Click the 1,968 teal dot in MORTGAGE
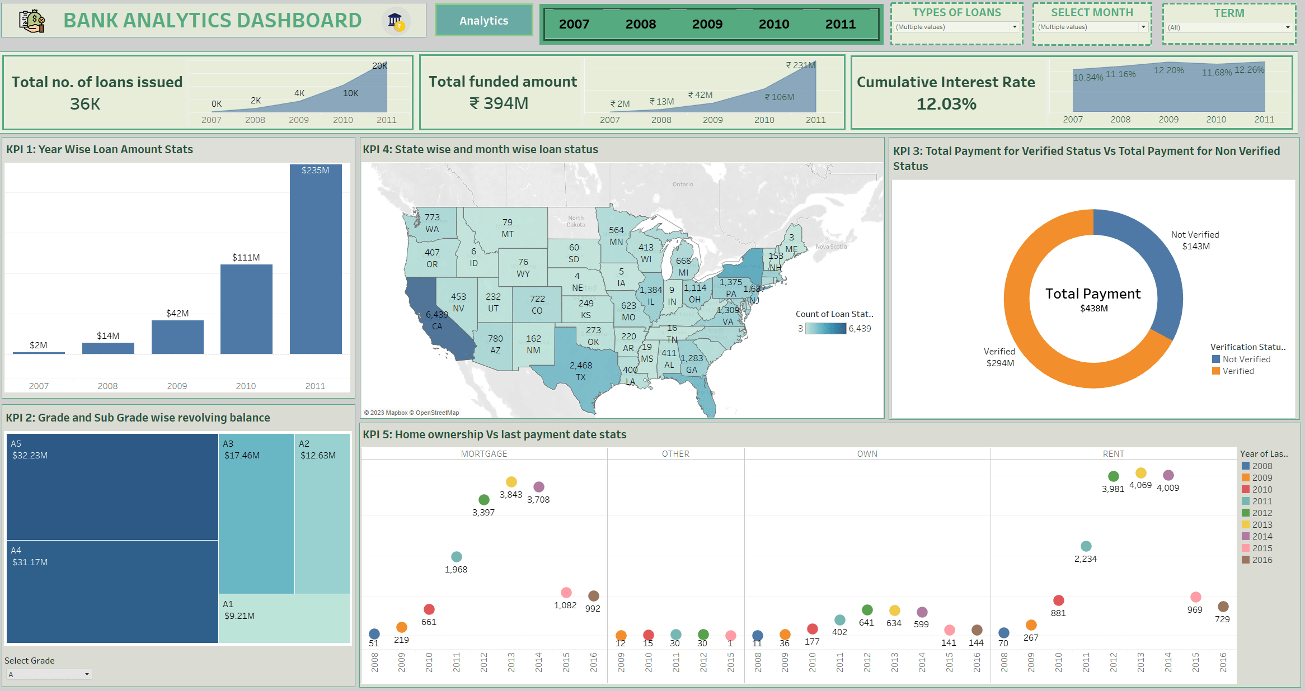 (x=456, y=557)
